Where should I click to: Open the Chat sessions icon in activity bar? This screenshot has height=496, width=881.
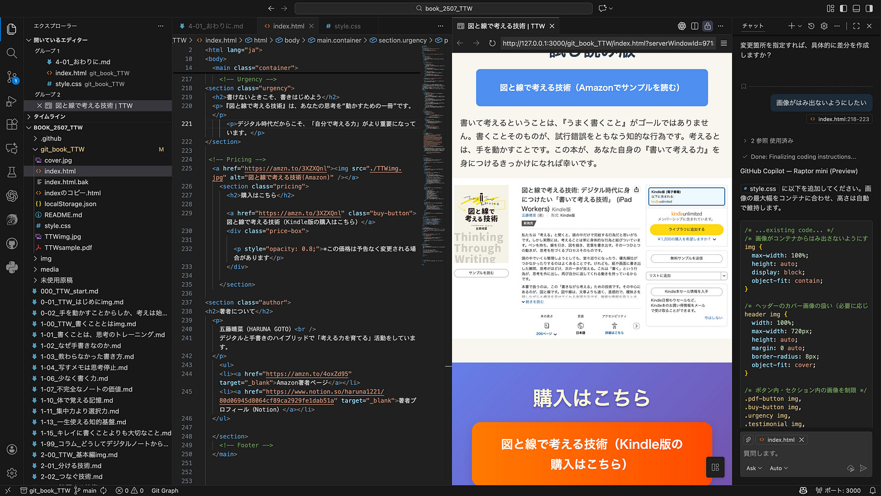[11, 148]
